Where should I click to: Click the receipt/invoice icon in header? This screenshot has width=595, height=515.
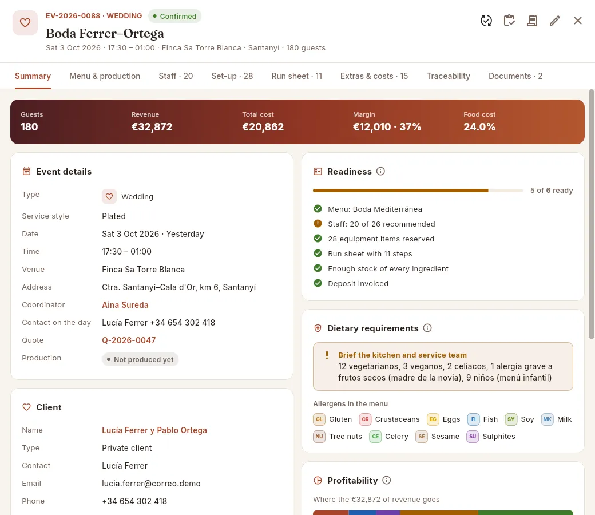tap(532, 21)
